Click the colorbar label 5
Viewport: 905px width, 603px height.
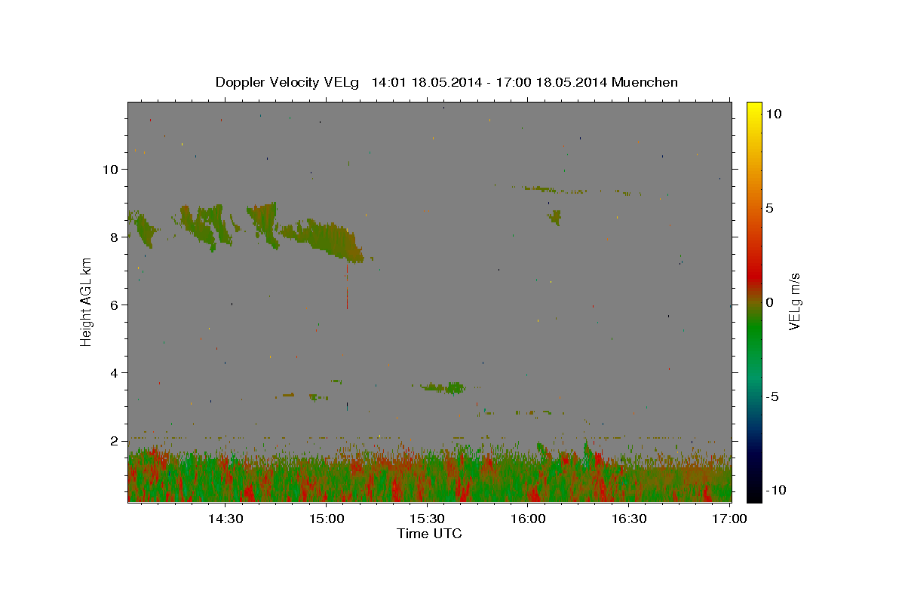pyautogui.click(x=768, y=208)
